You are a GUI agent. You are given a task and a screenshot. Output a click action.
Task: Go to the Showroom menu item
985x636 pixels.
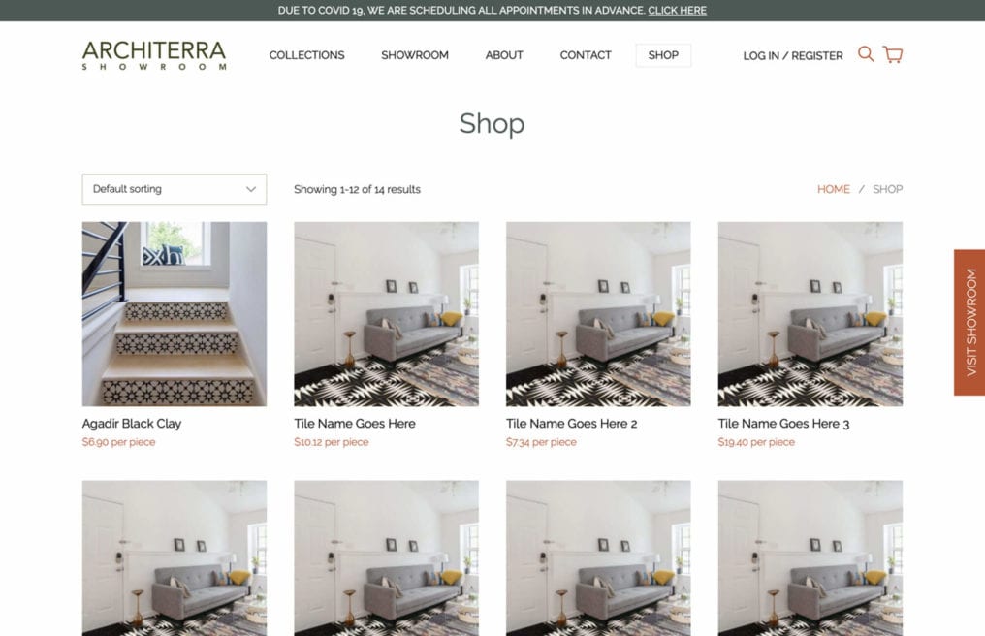pyautogui.click(x=415, y=55)
